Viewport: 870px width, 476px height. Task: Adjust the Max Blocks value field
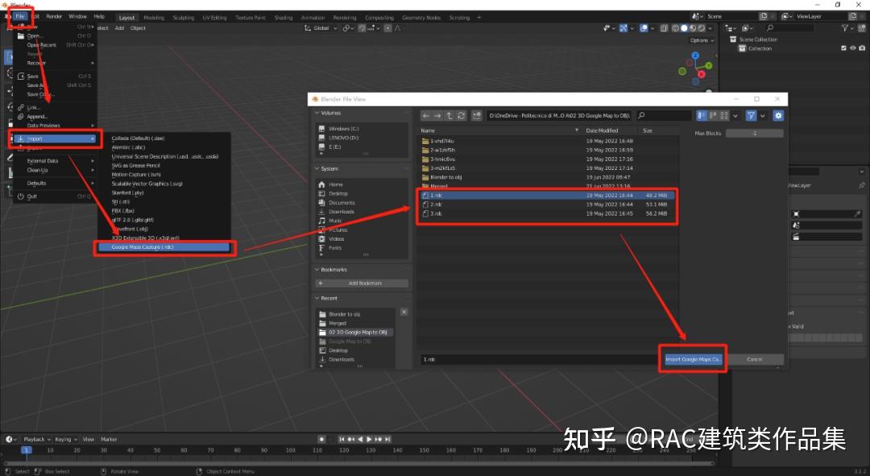[755, 133]
